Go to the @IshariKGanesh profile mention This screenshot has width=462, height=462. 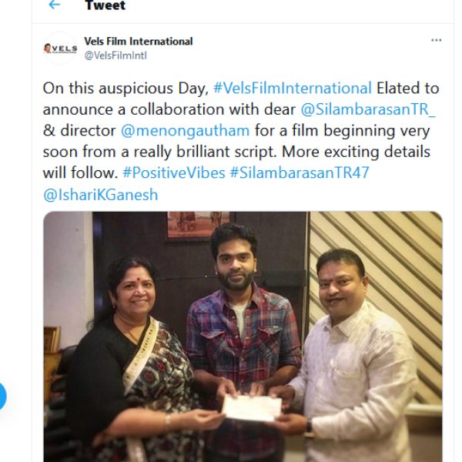[x=100, y=194]
